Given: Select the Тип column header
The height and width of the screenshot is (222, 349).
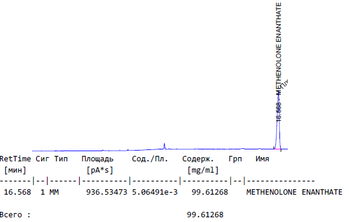Looking at the screenshot, I should click(61, 159).
